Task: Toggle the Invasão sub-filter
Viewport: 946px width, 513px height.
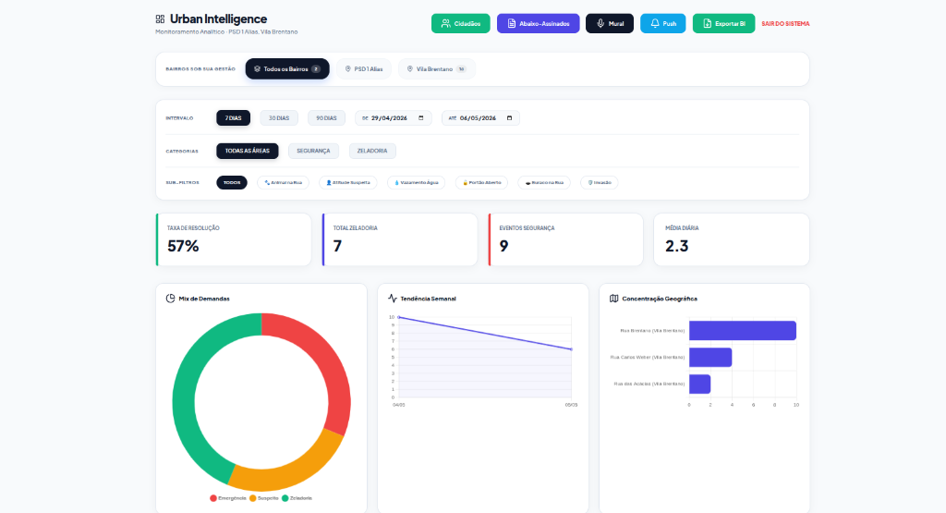Action: coord(599,182)
